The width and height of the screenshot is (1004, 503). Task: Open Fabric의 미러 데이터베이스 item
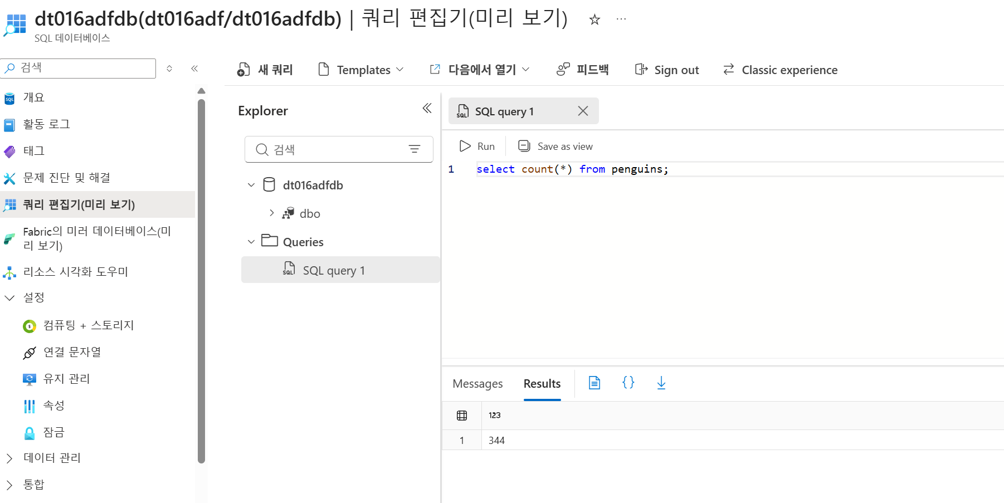(98, 238)
